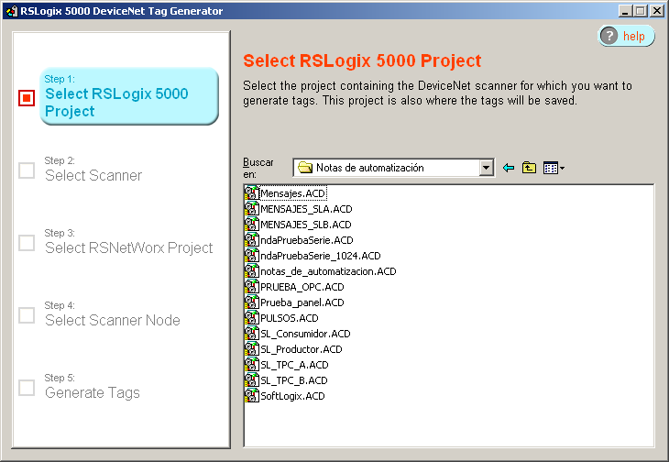Click the SoftLogix.ACD file name

[x=292, y=396]
